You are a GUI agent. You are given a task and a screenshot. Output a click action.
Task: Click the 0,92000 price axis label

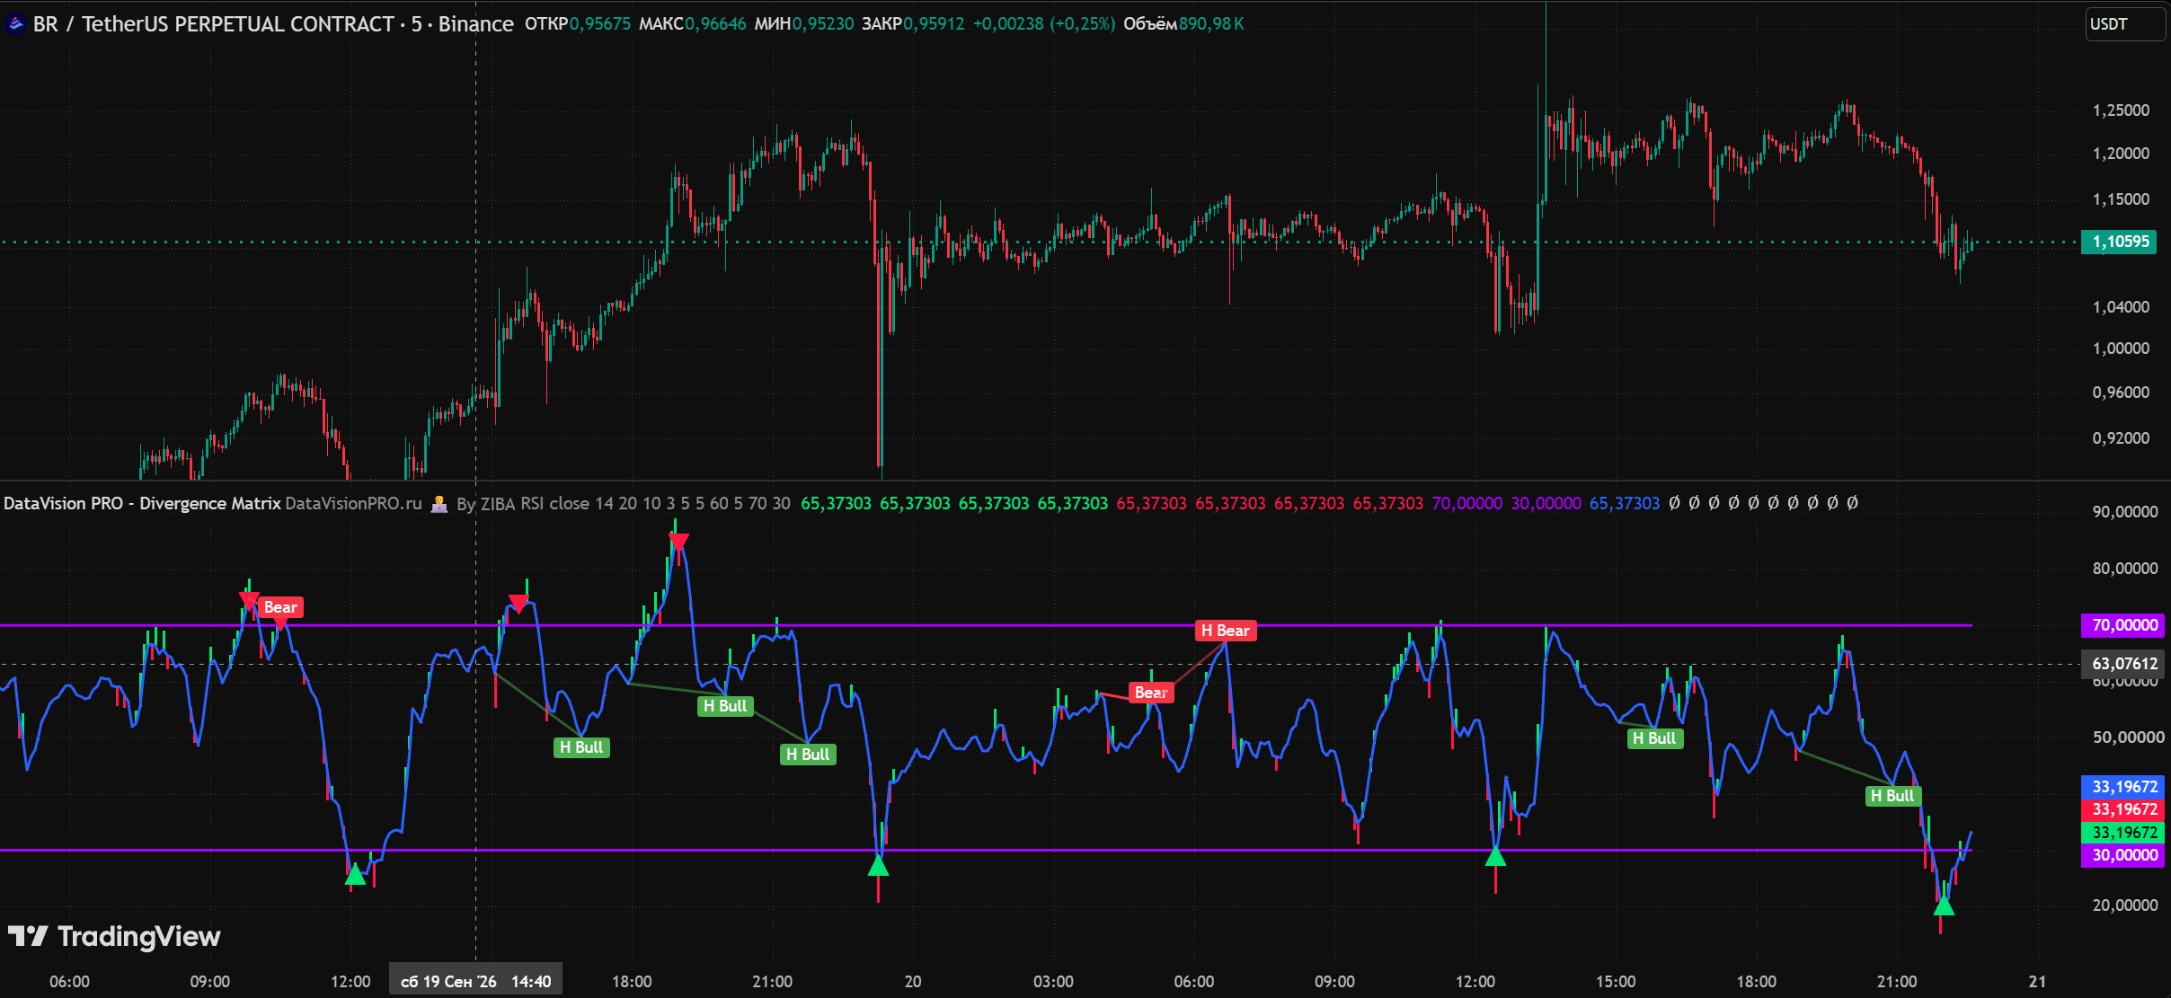pos(2121,438)
